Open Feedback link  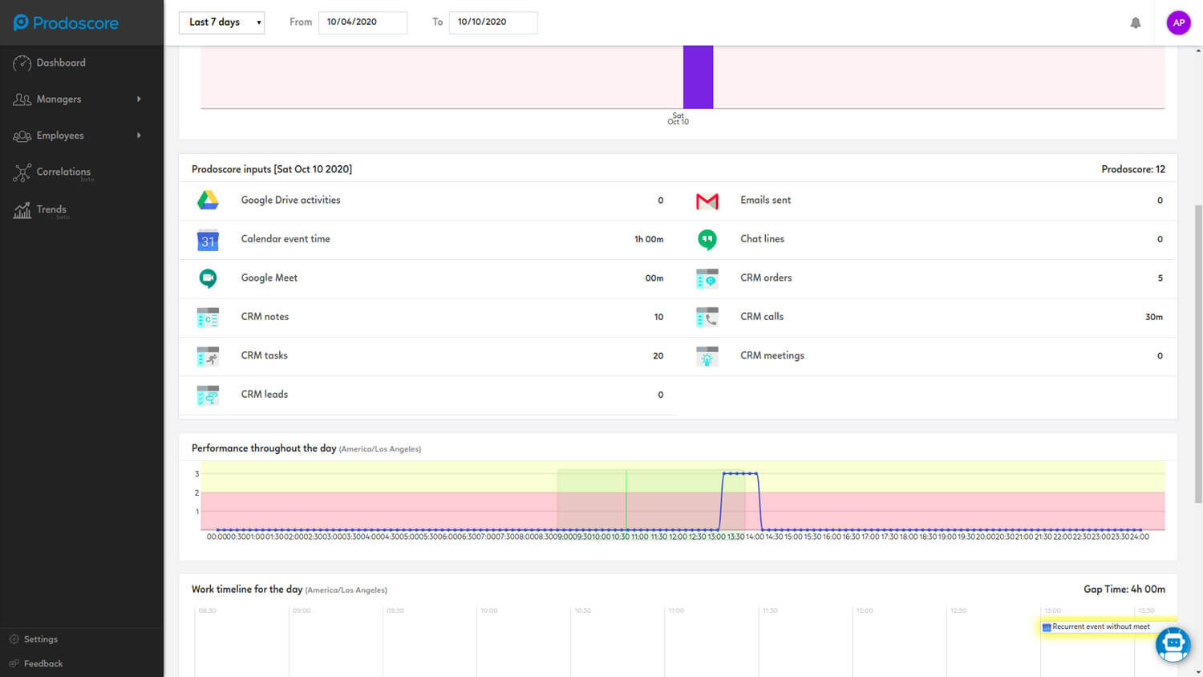point(43,663)
